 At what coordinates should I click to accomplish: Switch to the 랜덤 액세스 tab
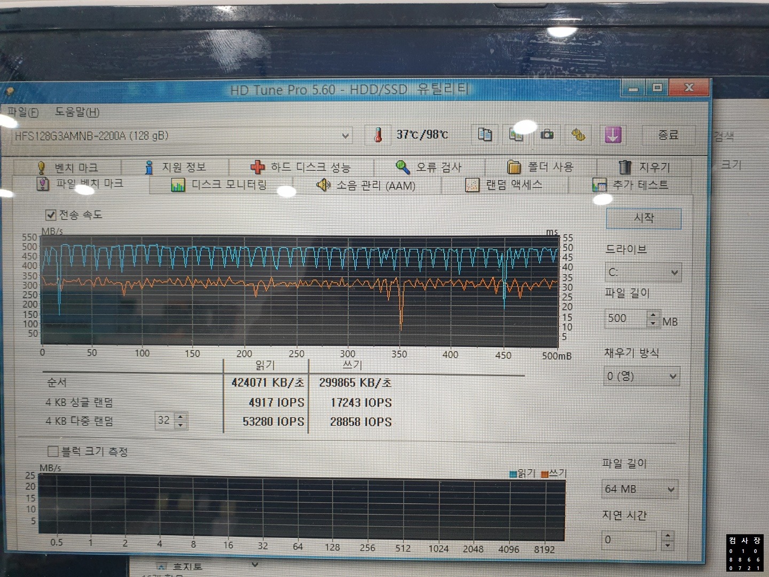[x=505, y=185]
